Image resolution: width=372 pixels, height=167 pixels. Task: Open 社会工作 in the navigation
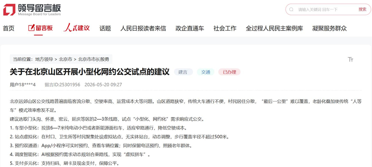pyautogui.click(x=225, y=28)
